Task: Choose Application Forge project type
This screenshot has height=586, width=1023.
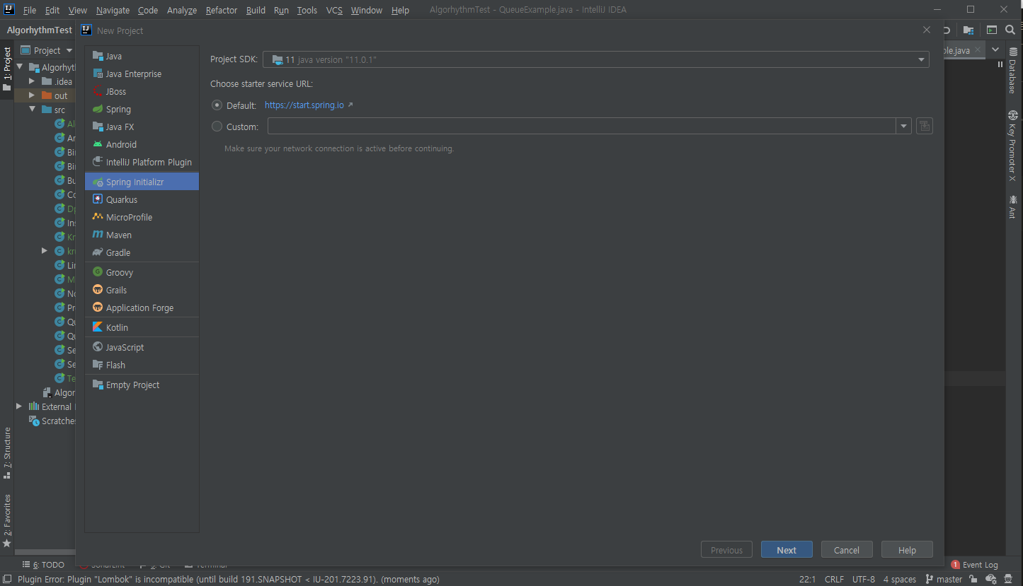Action: pyautogui.click(x=142, y=307)
